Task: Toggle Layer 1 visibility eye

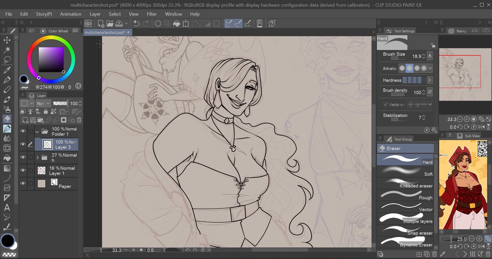Action: [23, 170]
